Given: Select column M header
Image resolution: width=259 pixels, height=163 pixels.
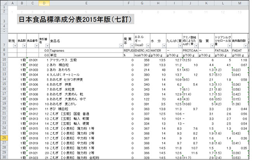Looking at the screenshot, I should (x=240, y=3).
